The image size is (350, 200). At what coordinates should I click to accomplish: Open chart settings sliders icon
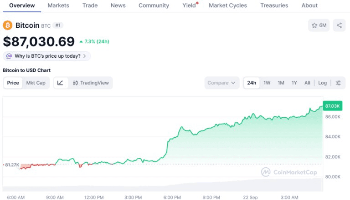[338, 83]
